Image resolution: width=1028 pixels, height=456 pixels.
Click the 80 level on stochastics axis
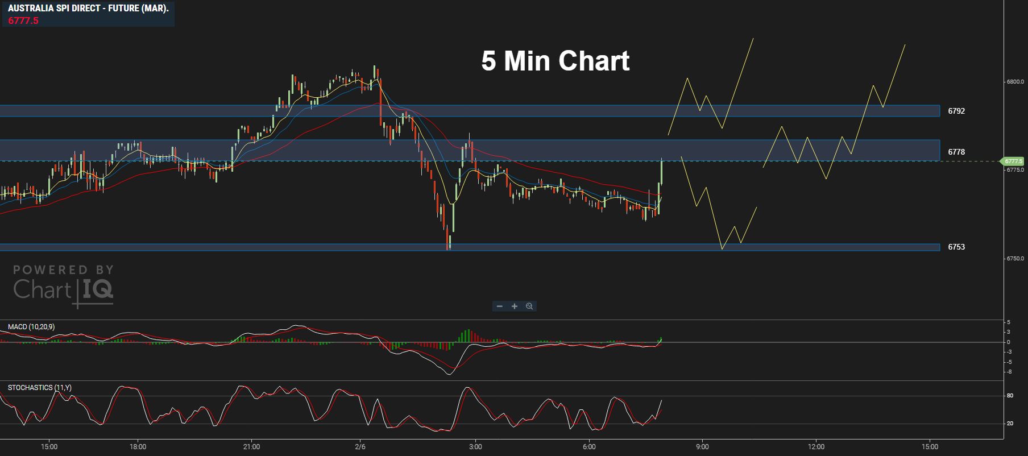point(1010,396)
